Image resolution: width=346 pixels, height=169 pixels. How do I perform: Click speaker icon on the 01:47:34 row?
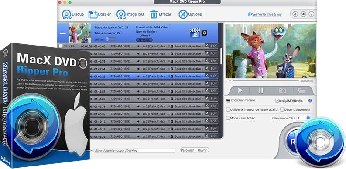point(139,69)
